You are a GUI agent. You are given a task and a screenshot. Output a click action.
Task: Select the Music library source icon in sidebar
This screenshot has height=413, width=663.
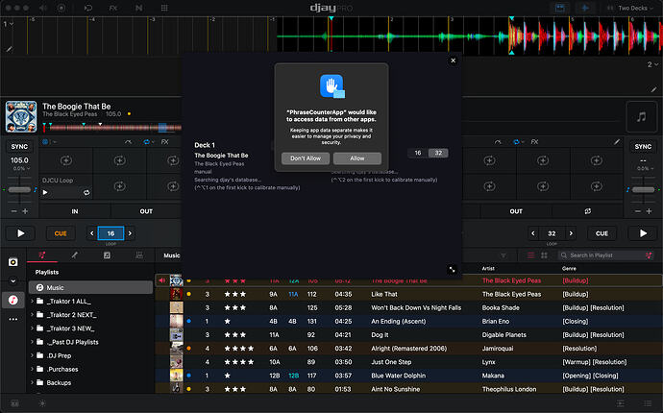coord(13,300)
